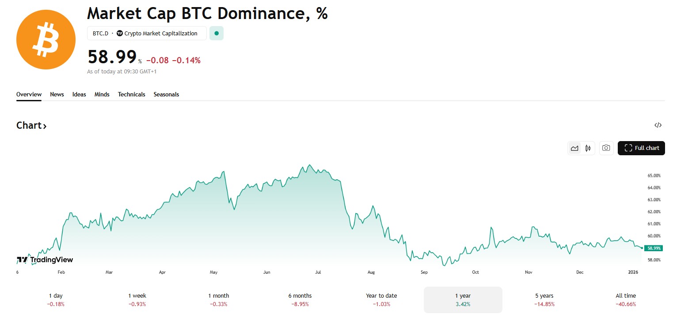Select the 1 month time range
The height and width of the screenshot is (318, 673).
click(x=219, y=299)
